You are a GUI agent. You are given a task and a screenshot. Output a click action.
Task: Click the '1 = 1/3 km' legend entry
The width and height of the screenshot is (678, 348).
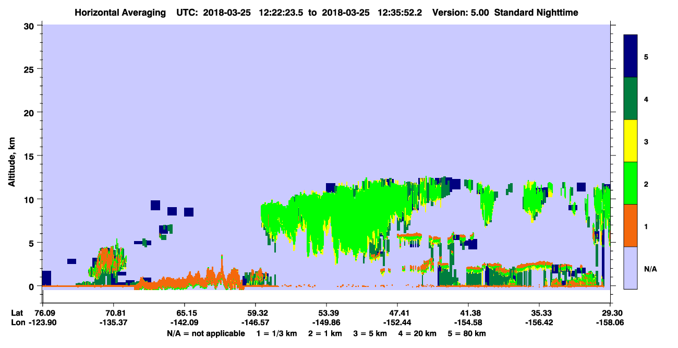pyautogui.click(x=277, y=333)
